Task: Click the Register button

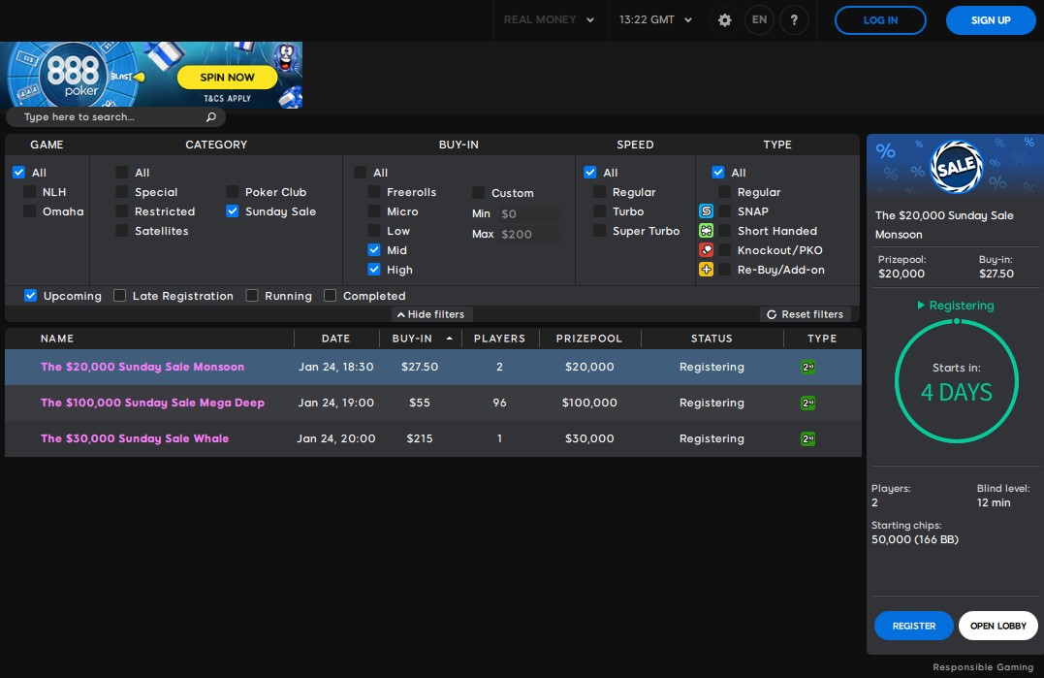Action: pos(913,626)
